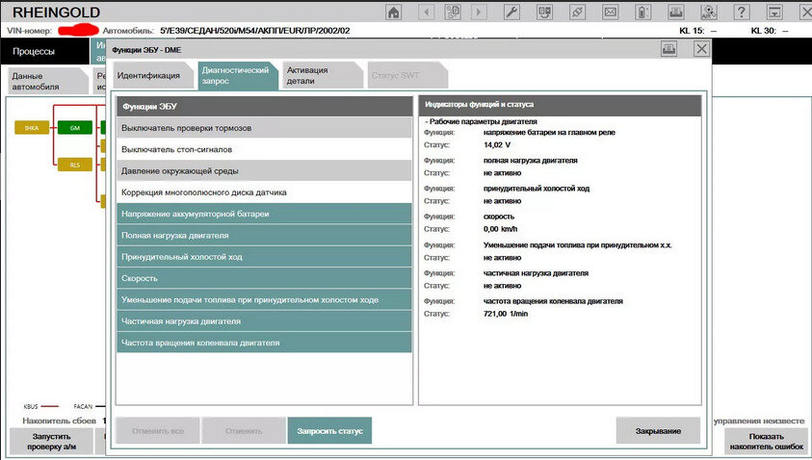Click the vehicle data exchange icon

[x=544, y=12]
